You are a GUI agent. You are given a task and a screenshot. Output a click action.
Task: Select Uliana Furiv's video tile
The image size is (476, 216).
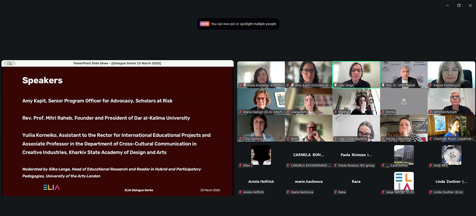coord(309,101)
